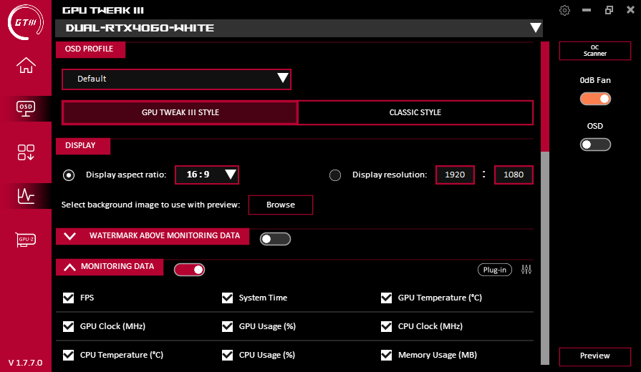Uncheck System Time checkbox
This screenshot has width=641, height=372.
227,298
